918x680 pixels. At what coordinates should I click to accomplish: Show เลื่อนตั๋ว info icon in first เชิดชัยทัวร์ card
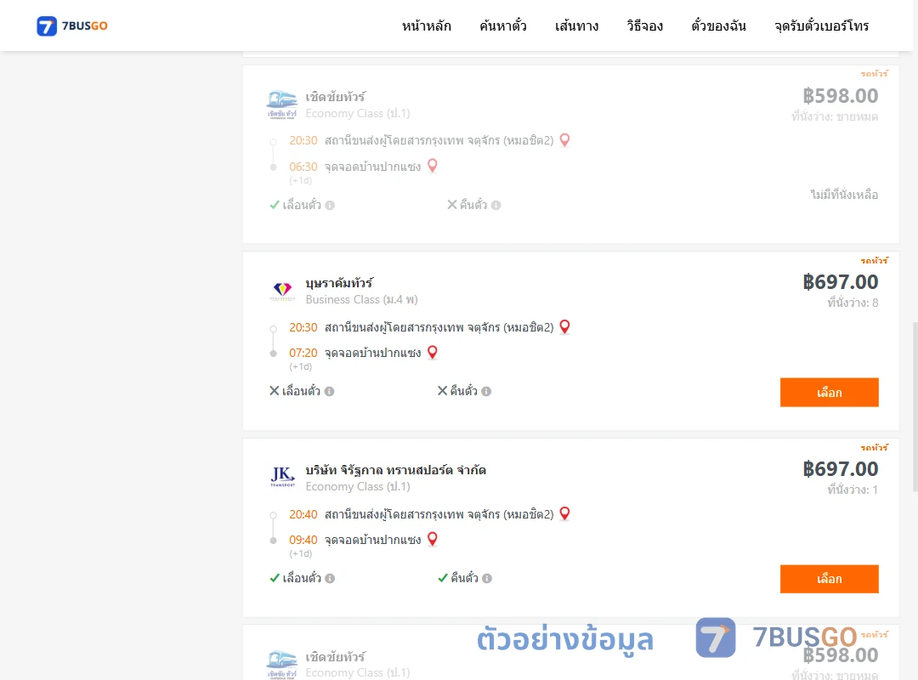click(330, 205)
